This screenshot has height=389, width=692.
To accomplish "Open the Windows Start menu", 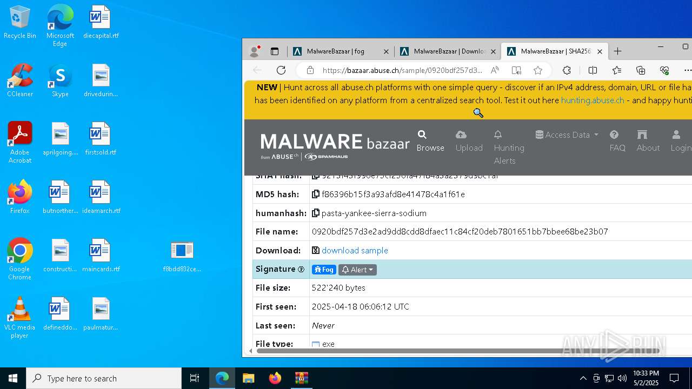I will 13,378.
